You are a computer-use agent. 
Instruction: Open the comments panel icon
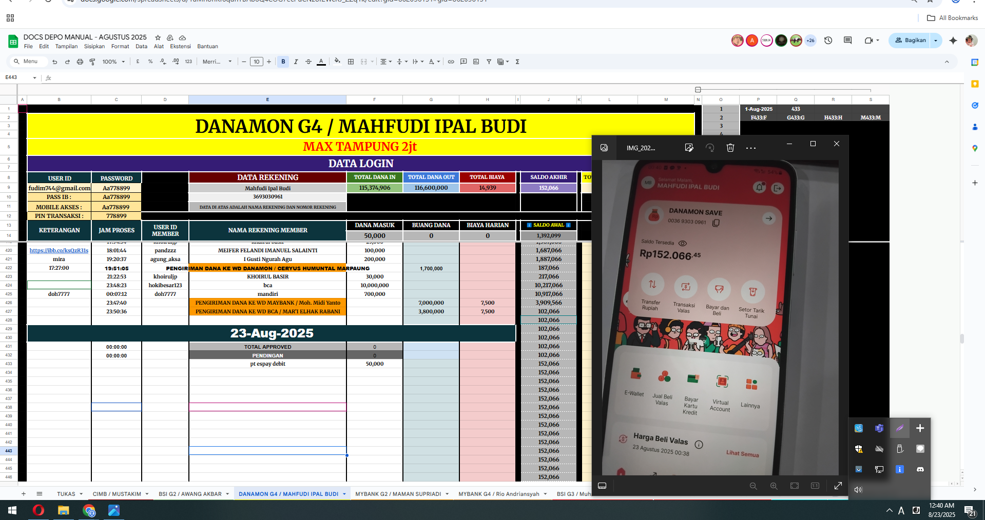[847, 40]
